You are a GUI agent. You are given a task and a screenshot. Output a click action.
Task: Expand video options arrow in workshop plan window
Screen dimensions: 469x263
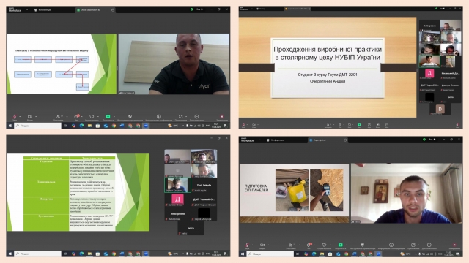coord(36,117)
